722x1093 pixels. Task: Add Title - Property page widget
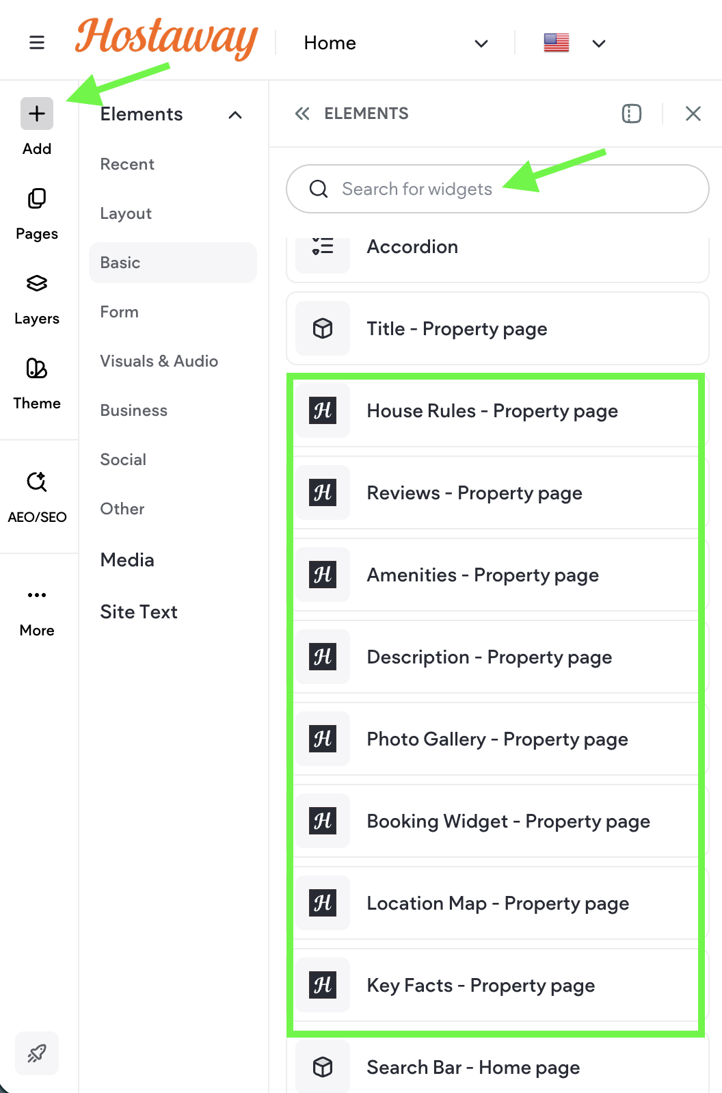(x=498, y=328)
